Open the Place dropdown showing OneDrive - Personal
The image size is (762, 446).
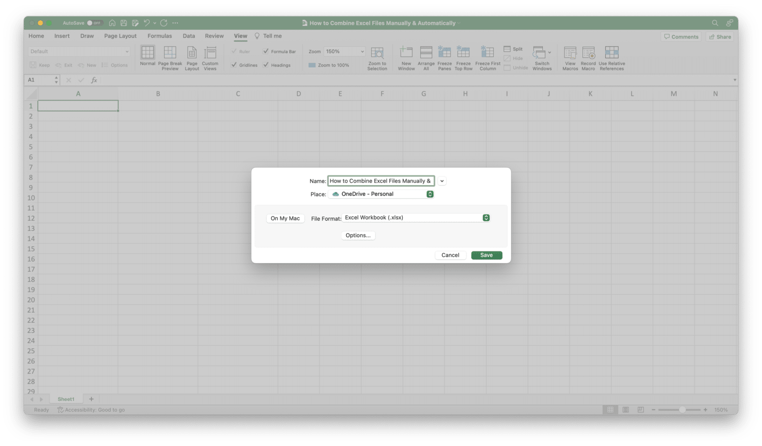(430, 194)
